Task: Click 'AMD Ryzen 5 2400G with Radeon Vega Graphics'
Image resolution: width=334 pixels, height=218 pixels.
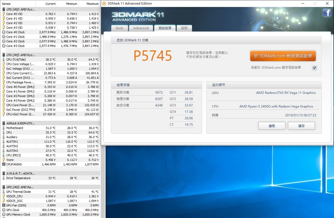Action: 276,106
